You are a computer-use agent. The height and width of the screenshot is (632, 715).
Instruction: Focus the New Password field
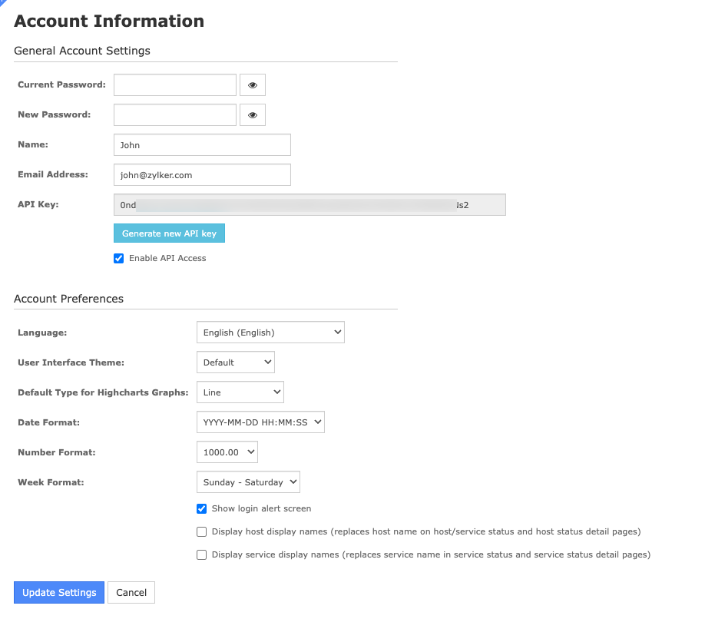coord(175,115)
